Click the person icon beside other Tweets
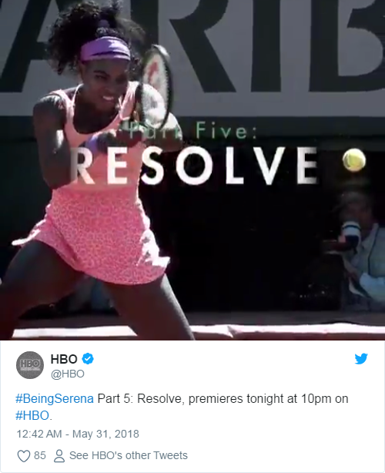The width and height of the screenshot is (385, 473). (x=59, y=456)
